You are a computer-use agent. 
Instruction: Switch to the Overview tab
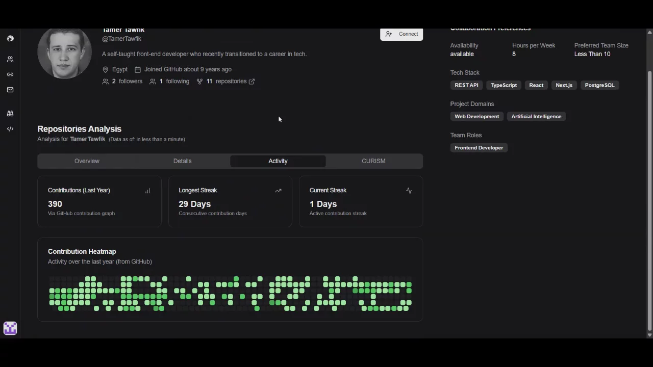tap(87, 161)
